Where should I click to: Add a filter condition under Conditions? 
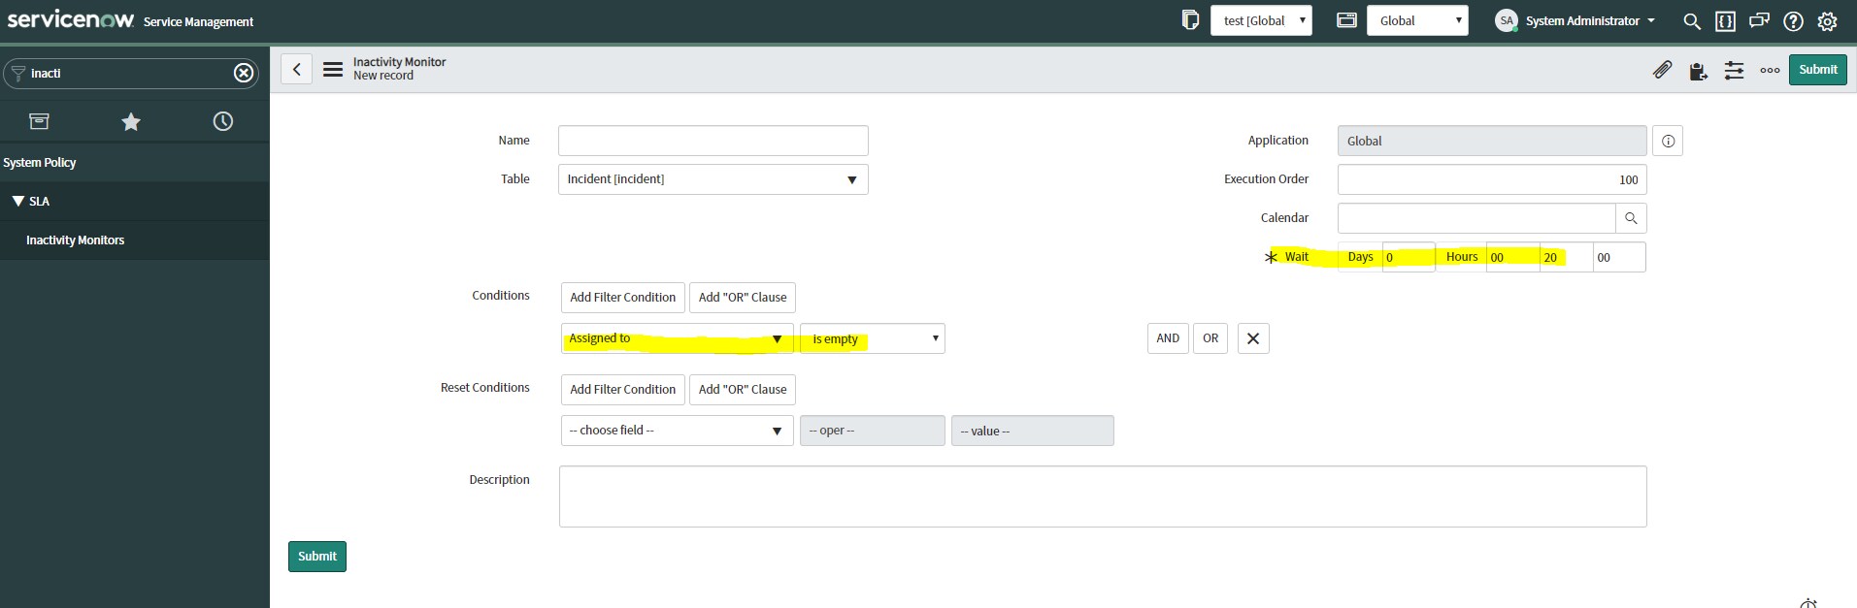click(x=622, y=298)
